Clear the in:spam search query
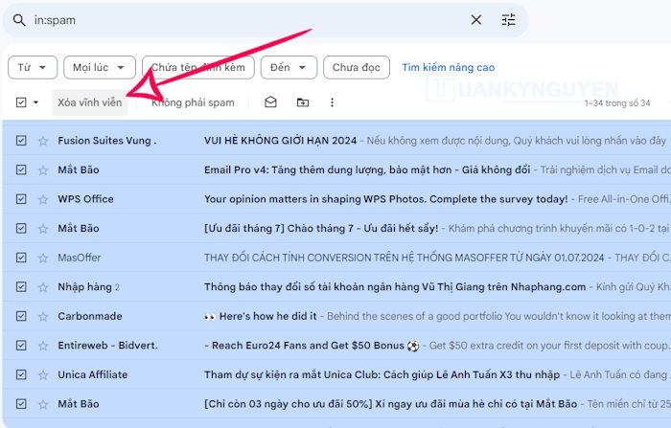 pos(475,20)
